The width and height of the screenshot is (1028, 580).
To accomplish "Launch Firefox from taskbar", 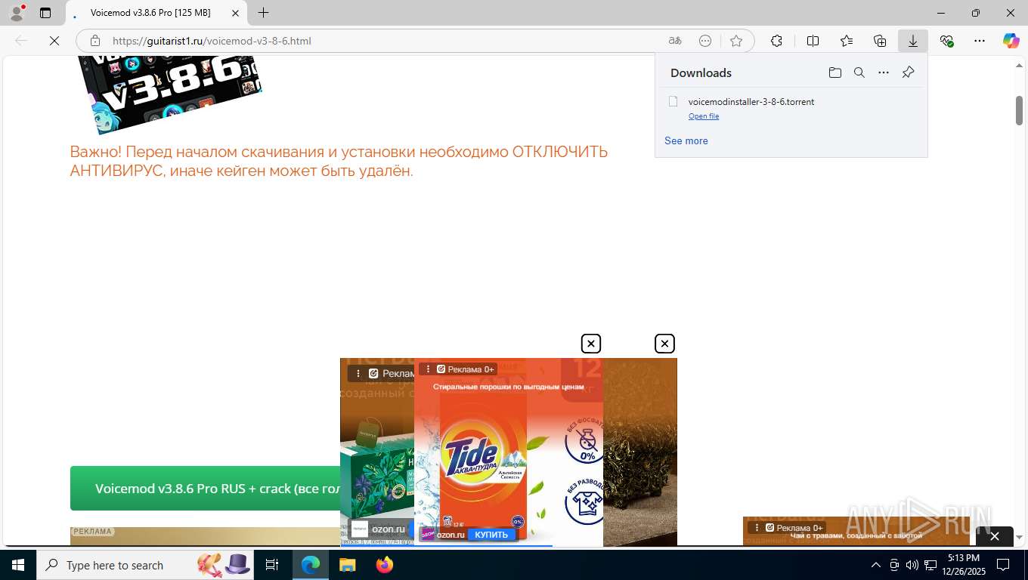I will coord(385,565).
